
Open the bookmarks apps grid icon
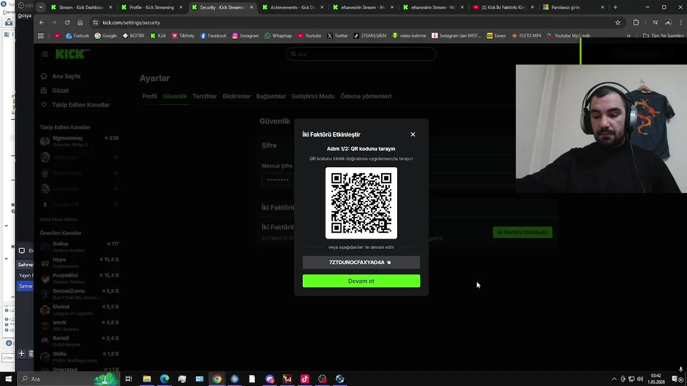41,36
